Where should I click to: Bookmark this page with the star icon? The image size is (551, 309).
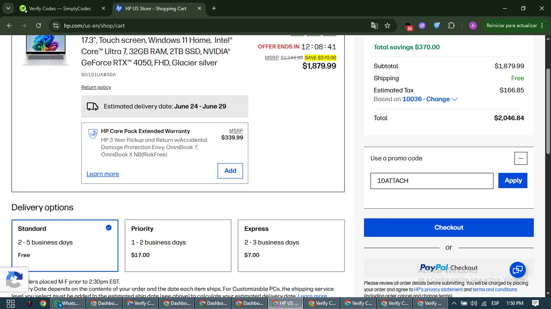[387, 26]
